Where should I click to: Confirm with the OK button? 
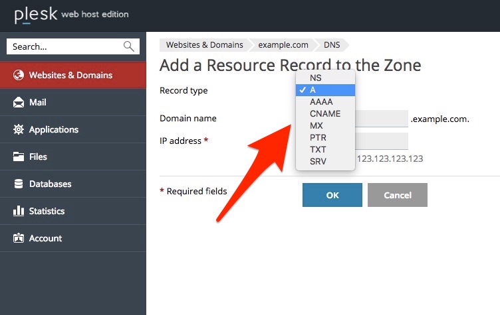click(x=332, y=195)
